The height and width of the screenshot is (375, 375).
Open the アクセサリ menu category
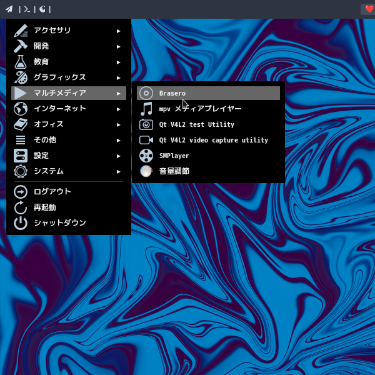click(x=69, y=31)
